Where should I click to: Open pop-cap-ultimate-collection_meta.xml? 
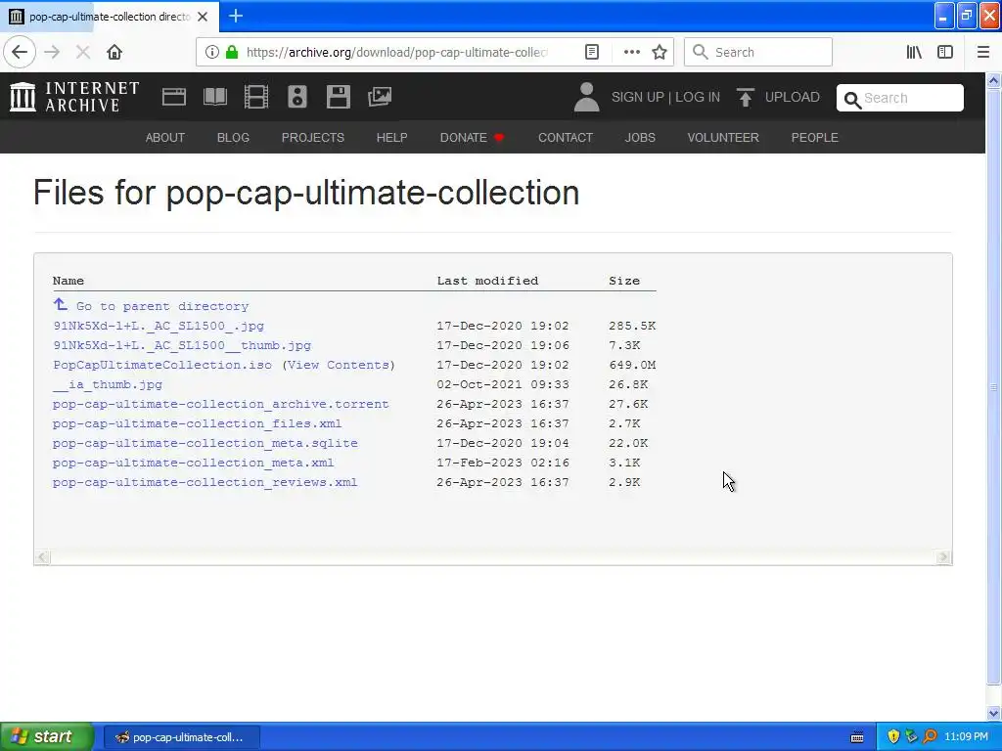[194, 463]
